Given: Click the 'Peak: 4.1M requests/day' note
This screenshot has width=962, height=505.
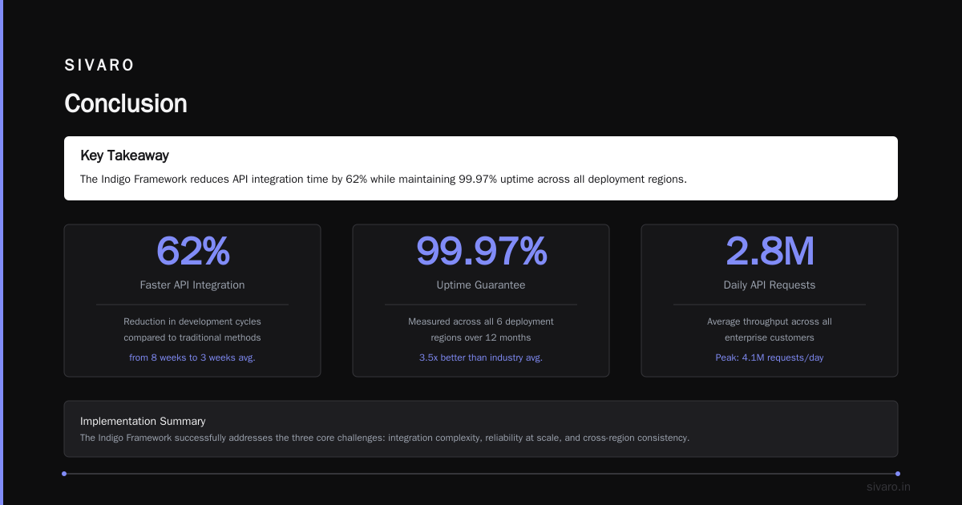Looking at the screenshot, I should pos(770,358).
